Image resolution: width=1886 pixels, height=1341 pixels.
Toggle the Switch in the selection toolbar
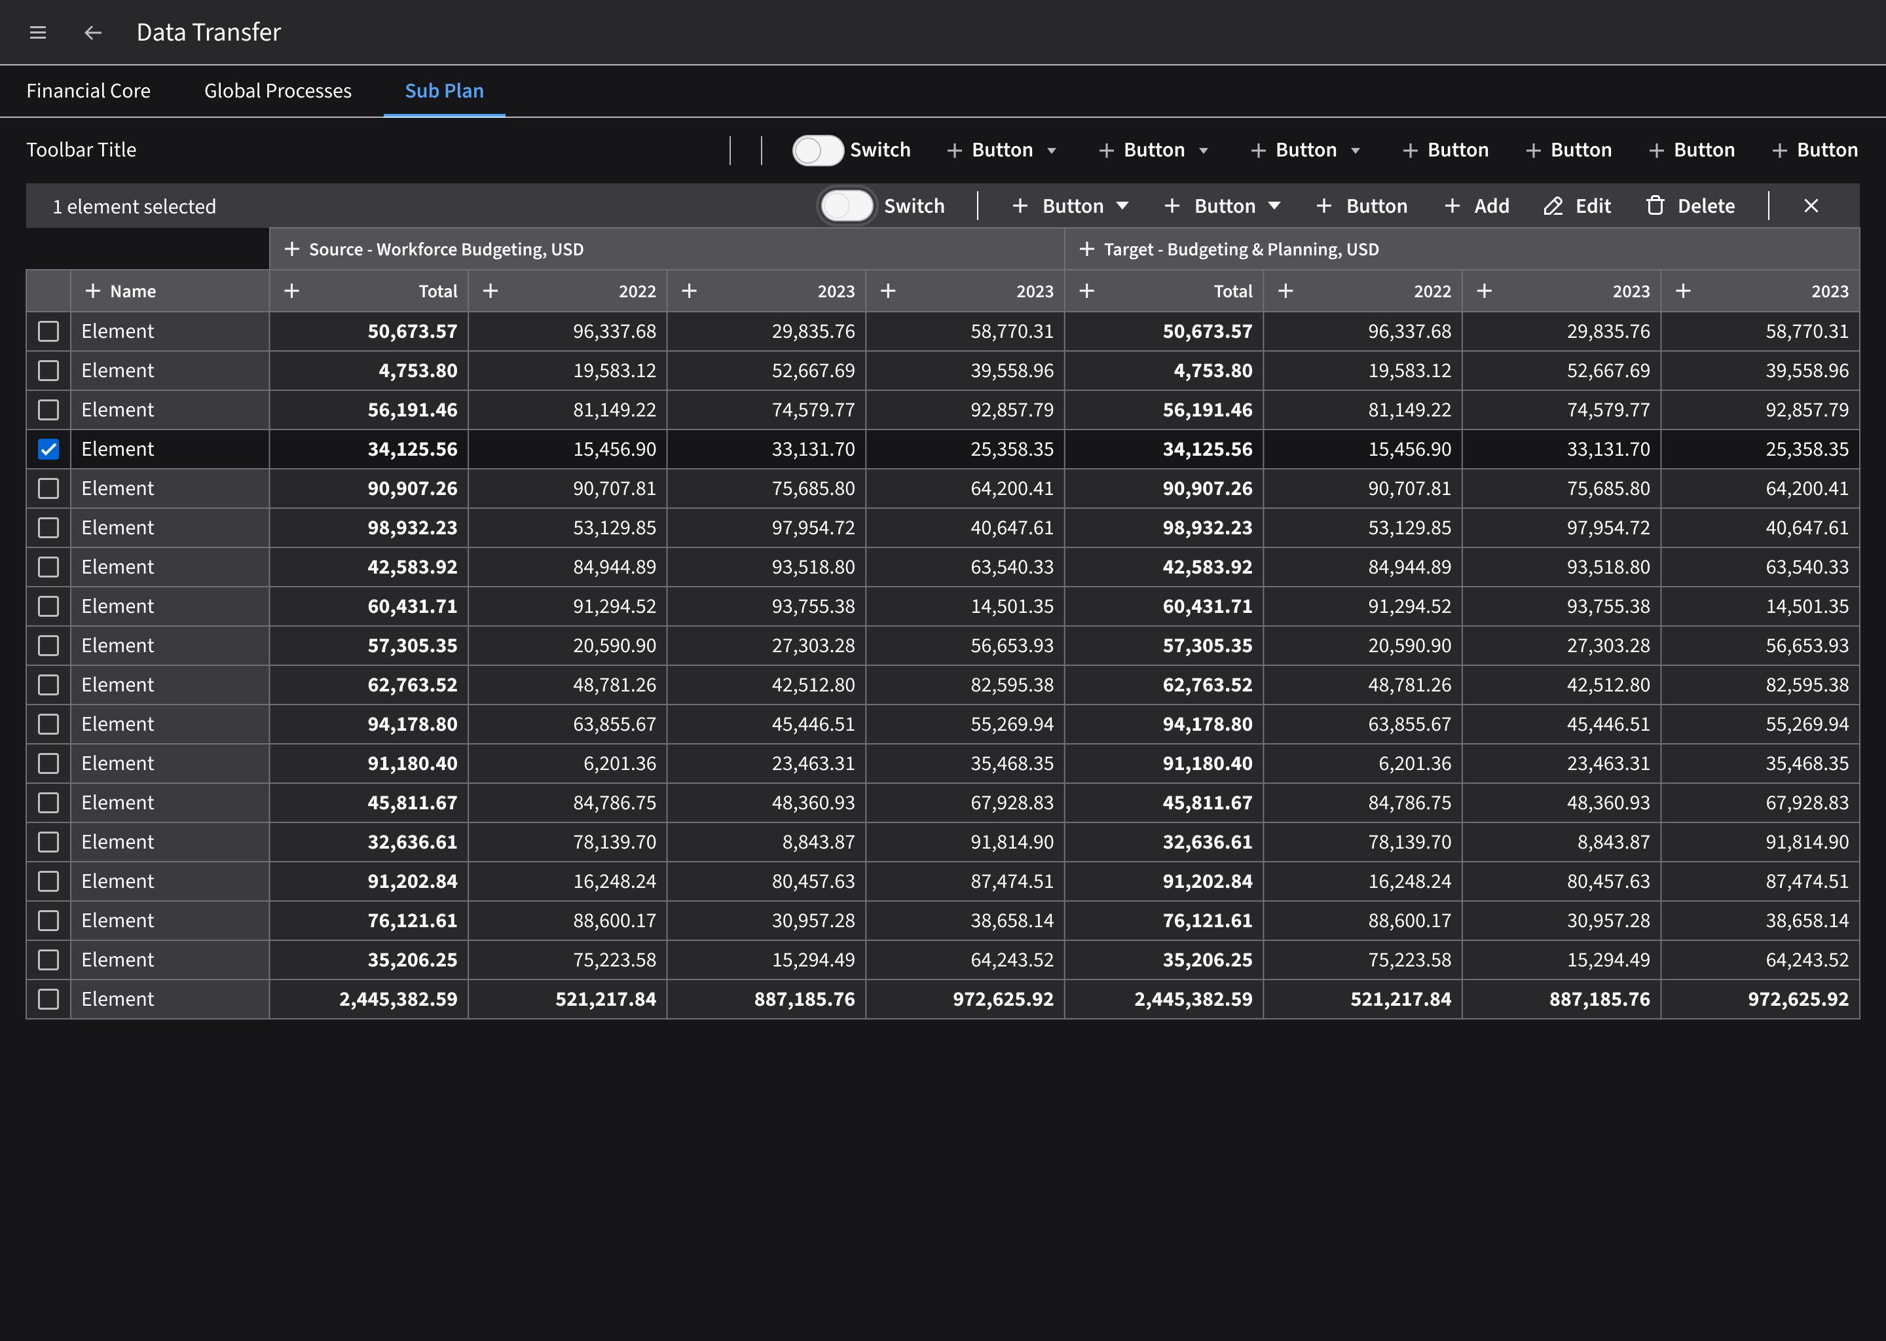click(847, 206)
